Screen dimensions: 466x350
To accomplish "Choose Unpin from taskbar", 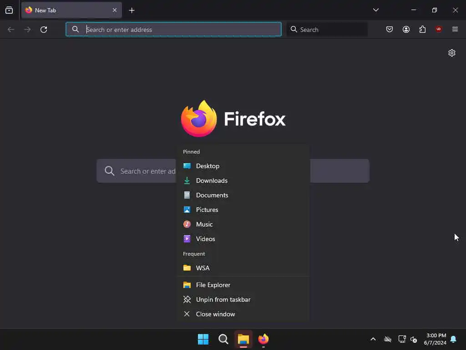I will pyautogui.click(x=243, y=299).
